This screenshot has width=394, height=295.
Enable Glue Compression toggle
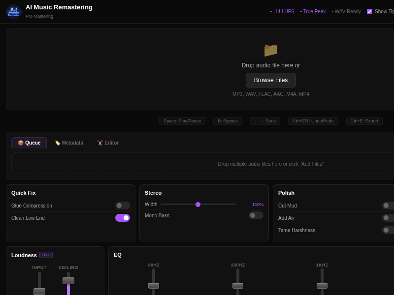(123, 206)
